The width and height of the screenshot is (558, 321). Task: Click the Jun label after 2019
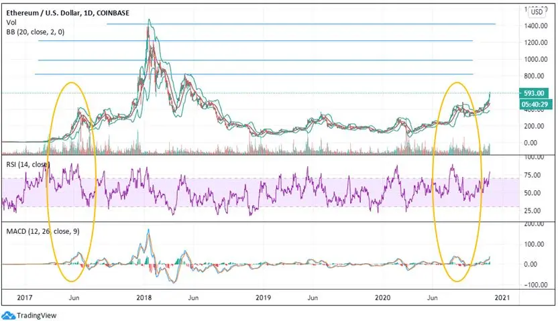[x=313, y=298]
